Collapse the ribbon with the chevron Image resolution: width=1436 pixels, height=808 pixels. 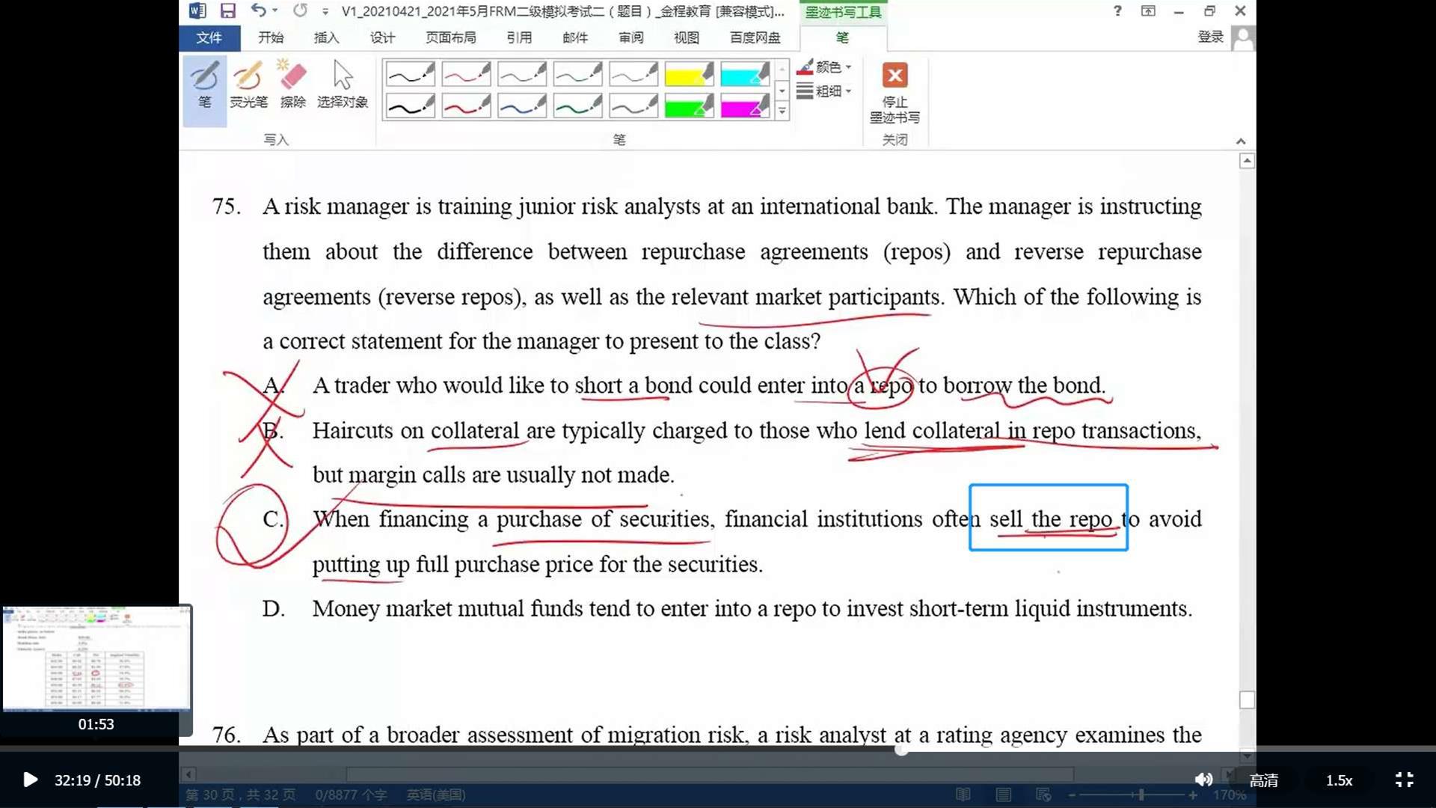tap(1241, 141)
